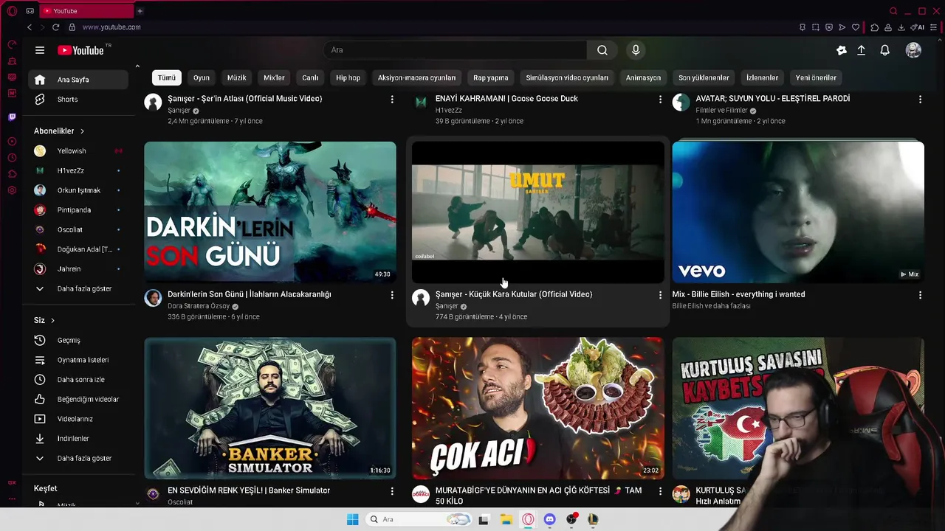Image resolution: width=945 pixels, height=531 pixels.
Task: Open browser downloads icon
Action: pyautogui.click(x=901, y=27)
